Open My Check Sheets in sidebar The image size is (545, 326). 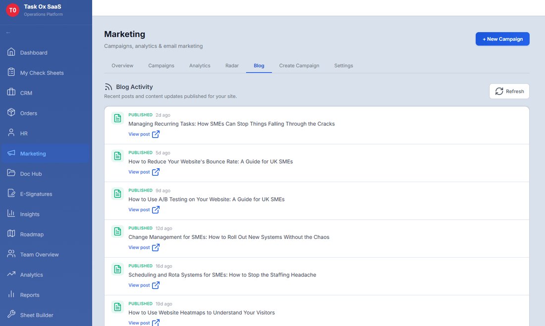(46, 73)
